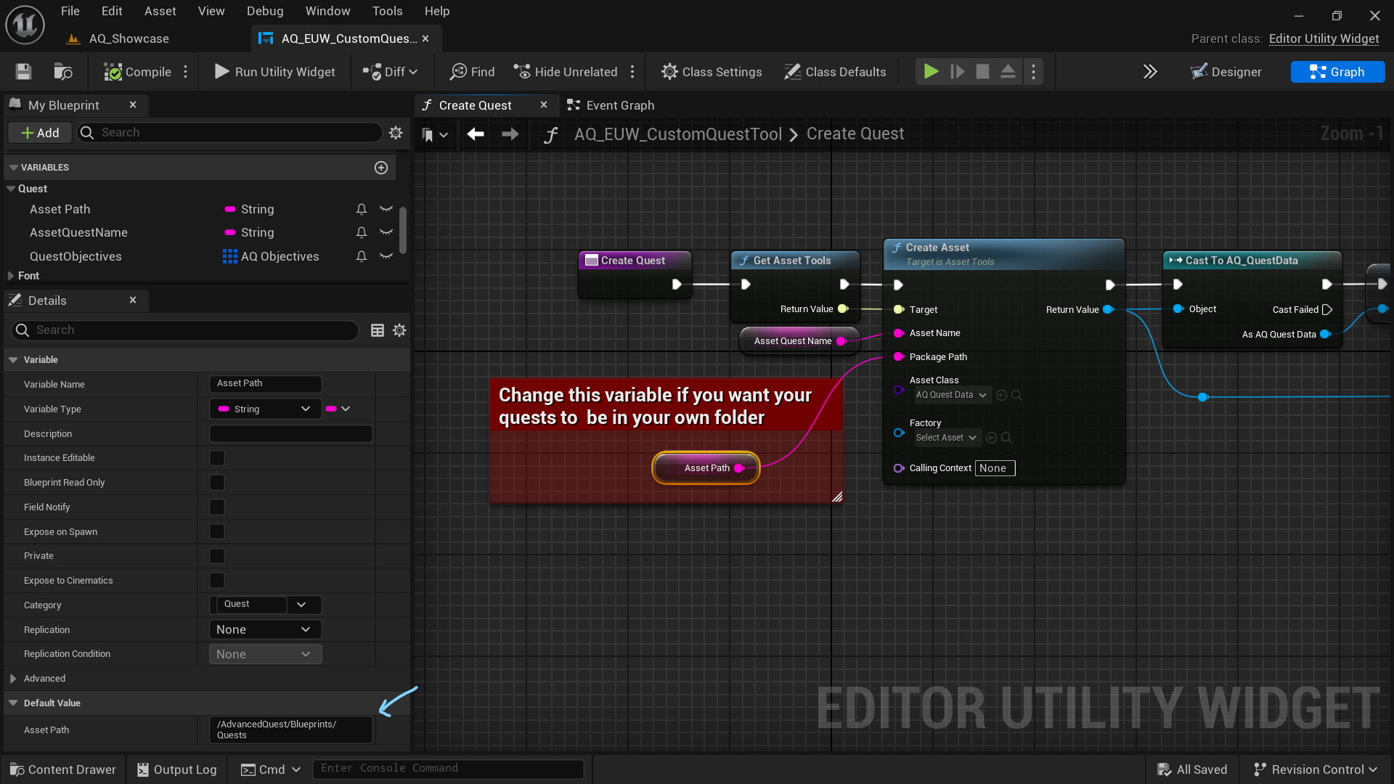This screenshot has width=1394, height=784.
Task: Add new item to My Blueprint
Action: click(40, 133)
